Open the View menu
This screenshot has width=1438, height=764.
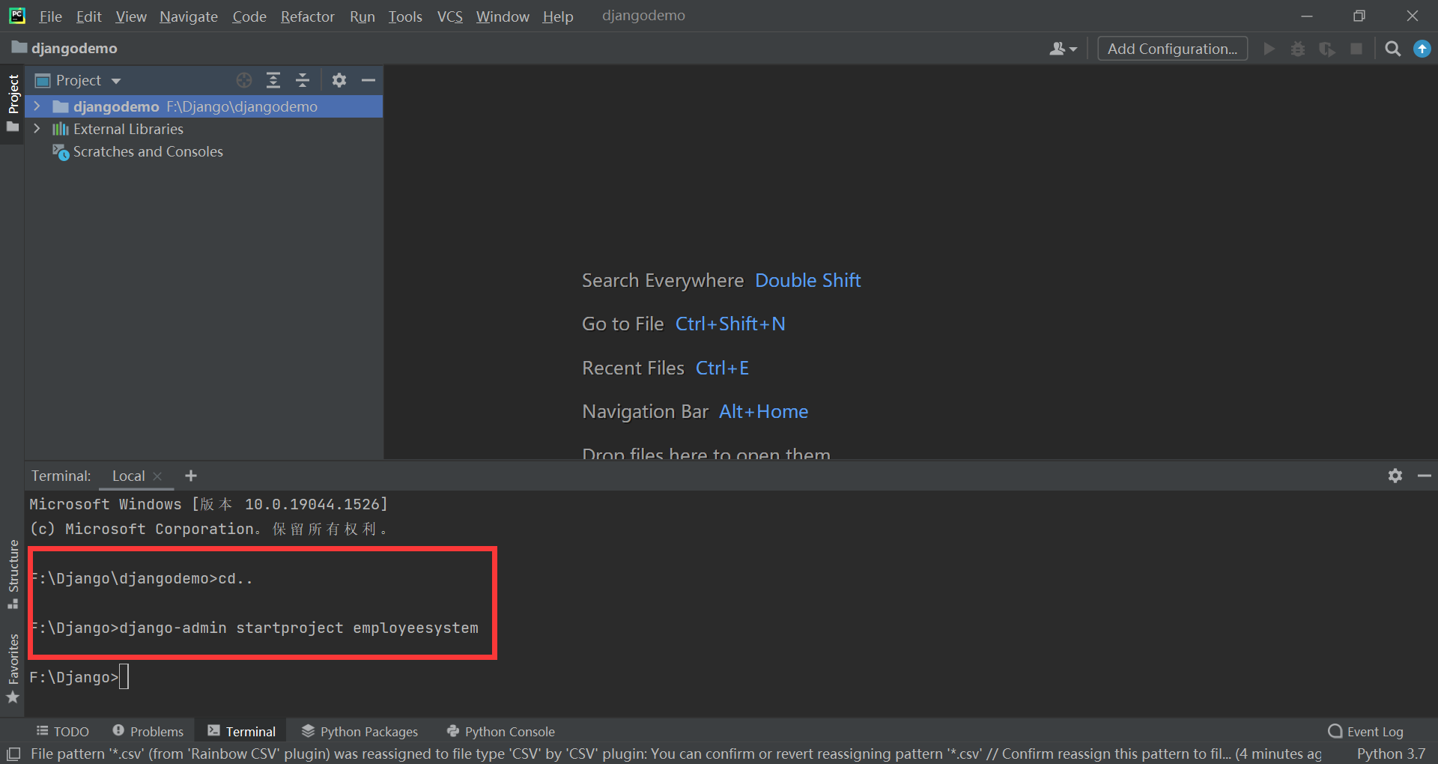coord(131,16)
